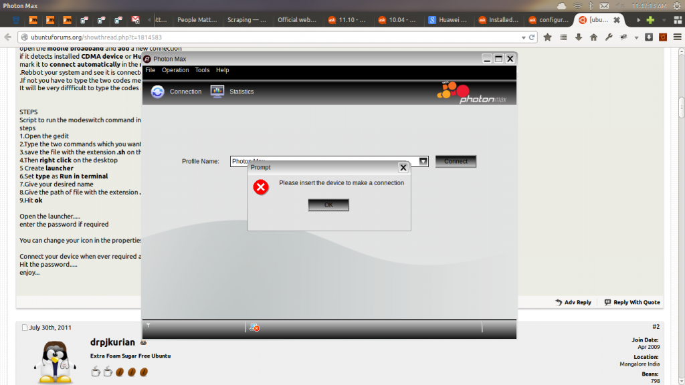Close the active [ubu... tab
Viewport: 685px width, 385px height.
click(x=616, y=19)
